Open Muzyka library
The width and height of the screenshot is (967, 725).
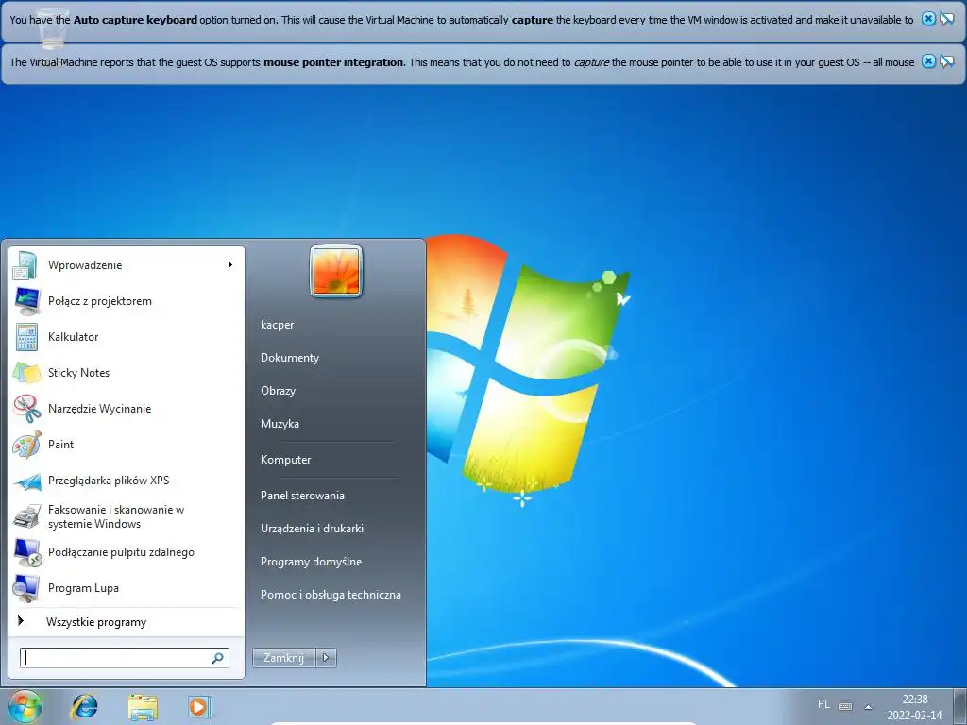(280, 424)
